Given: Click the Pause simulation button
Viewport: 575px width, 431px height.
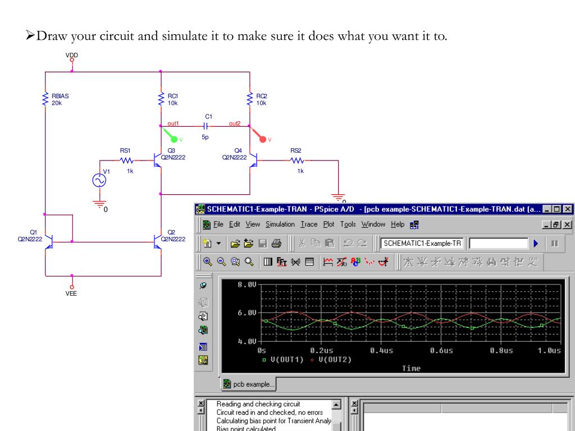Looking at the screenshot, I should click(x=554, y=244).
